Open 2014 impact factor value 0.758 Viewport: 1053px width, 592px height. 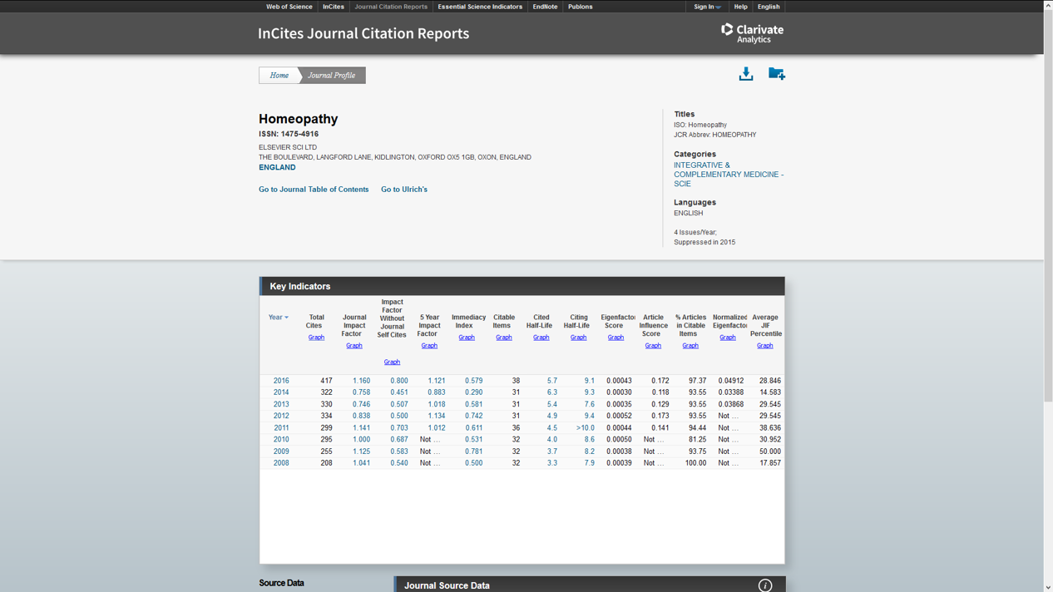361,392
